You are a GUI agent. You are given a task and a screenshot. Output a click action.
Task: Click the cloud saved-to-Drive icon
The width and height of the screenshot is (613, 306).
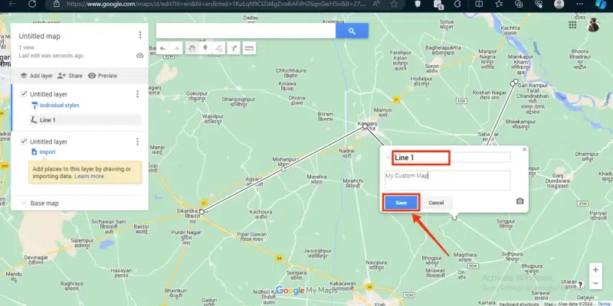click(x=140, y=56)
